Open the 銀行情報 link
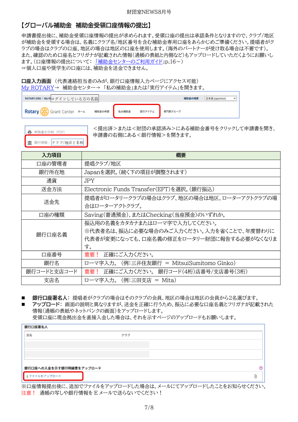Image resolution: width=298 pixels, height=422 pixels. pyautogui.click(x=41, y=143)
